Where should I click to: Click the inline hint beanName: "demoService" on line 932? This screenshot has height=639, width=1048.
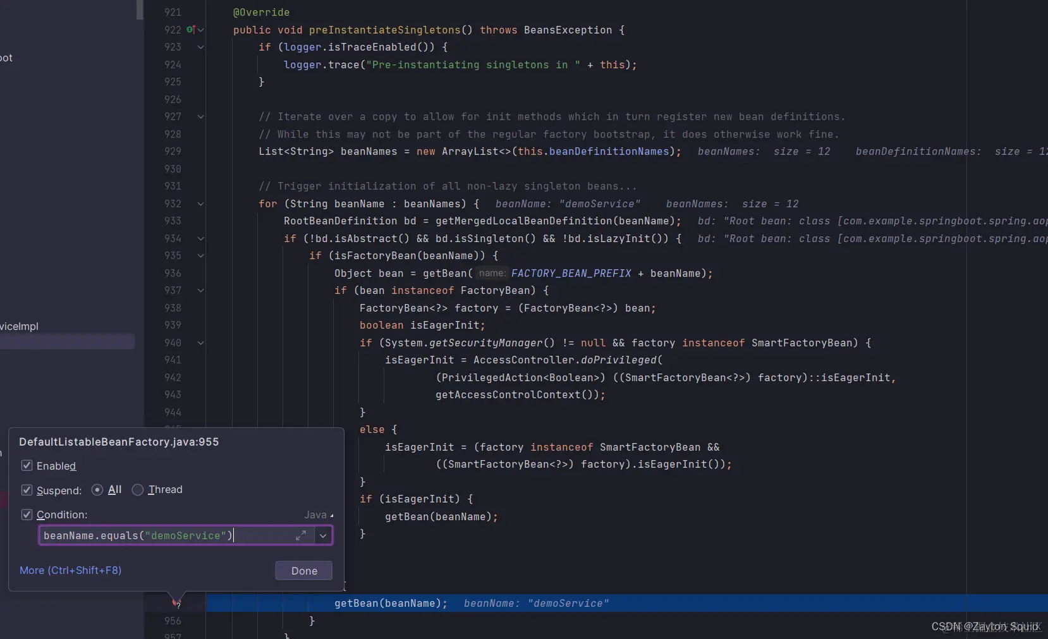568,204
